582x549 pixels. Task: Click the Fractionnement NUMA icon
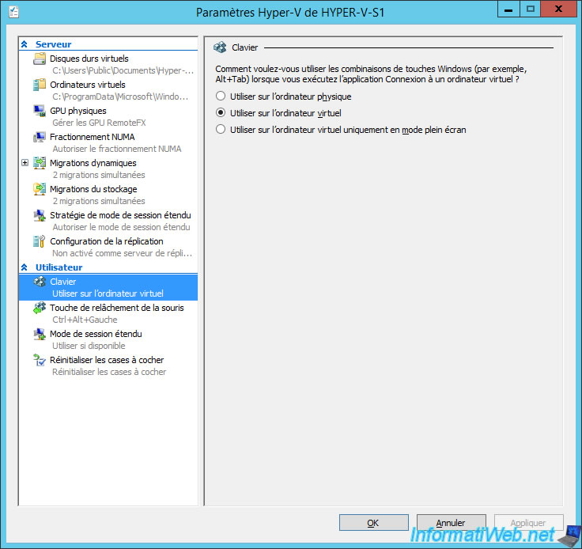click(40, 137)
